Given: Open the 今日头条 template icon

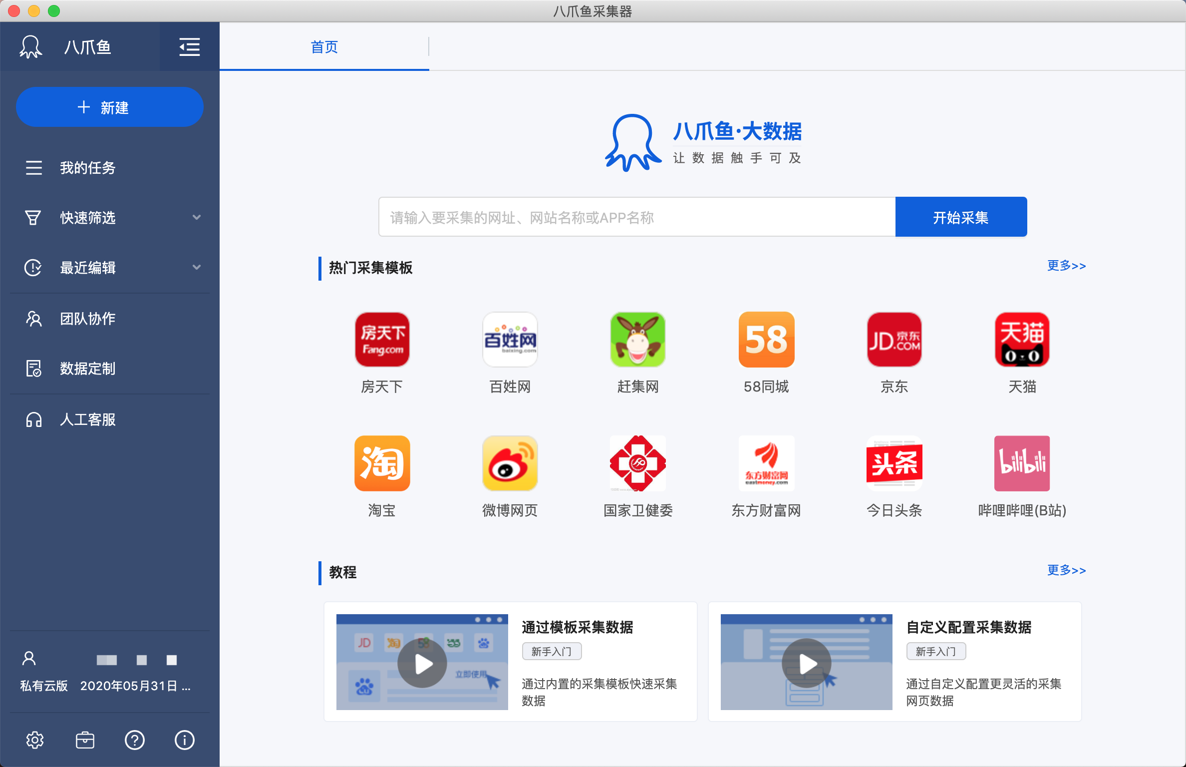Looking at the screenshot, I should (894, 463).
